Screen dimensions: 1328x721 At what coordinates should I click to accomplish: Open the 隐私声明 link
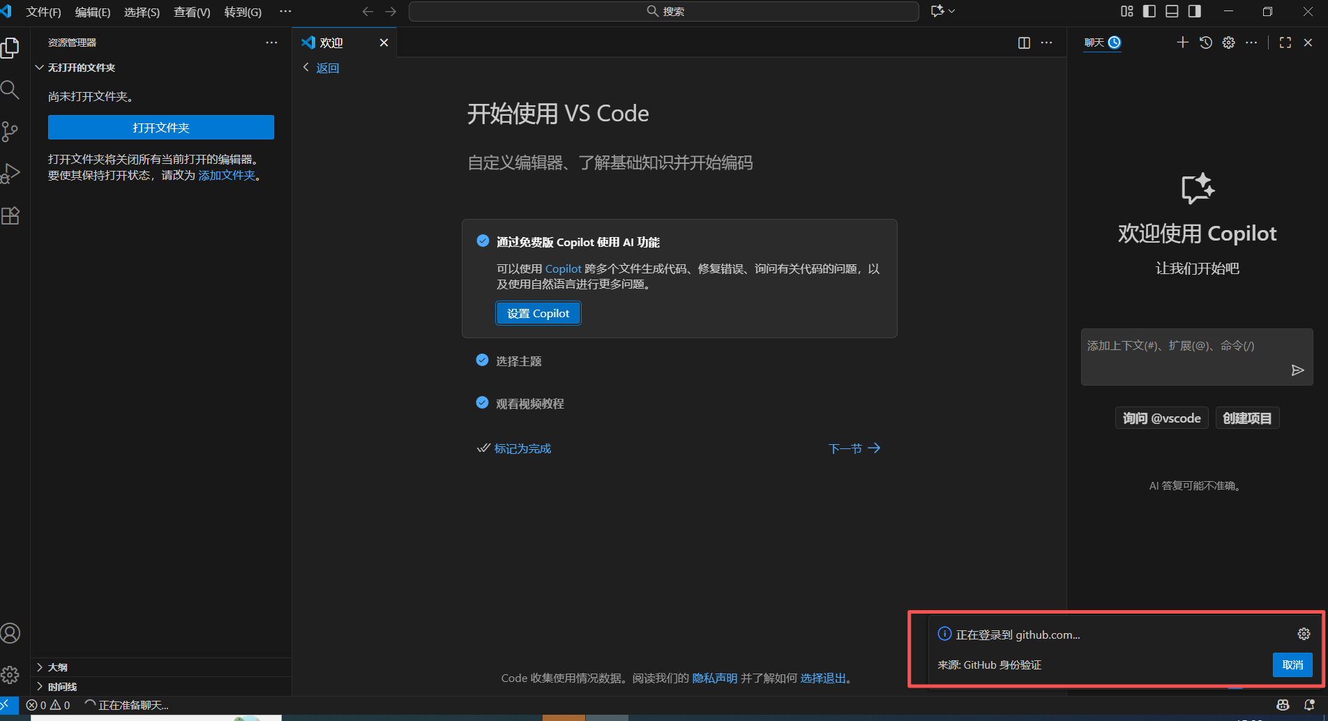pyautogui.click(x=714, y=678)
